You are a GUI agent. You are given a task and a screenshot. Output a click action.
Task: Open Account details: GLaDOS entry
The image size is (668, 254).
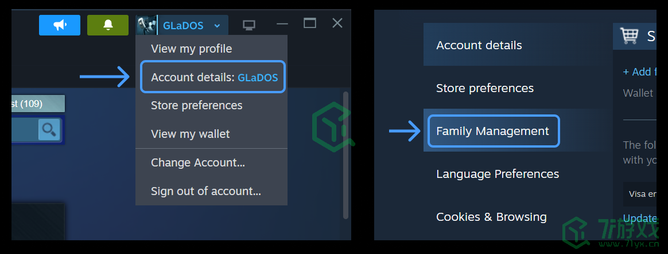coord(213,77)
